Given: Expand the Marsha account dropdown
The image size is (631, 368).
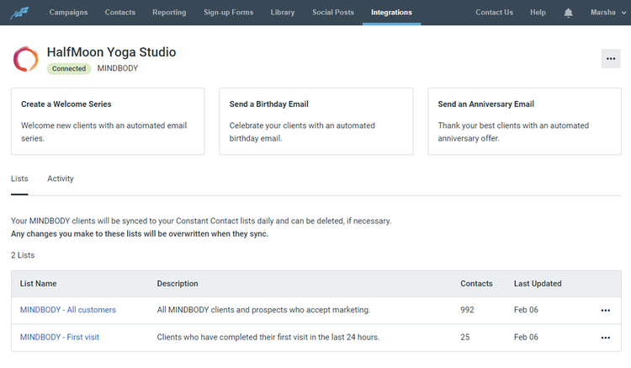Looking at the screenshot, I should pyautogui.click(x=607, y=13).
